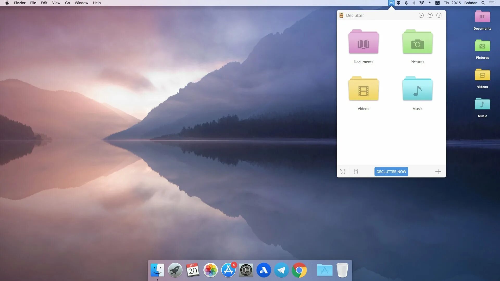Click the play icon in Declutter header
This screenshot has width=500, height=281.
pyautogui.click(x=421, y=15)
